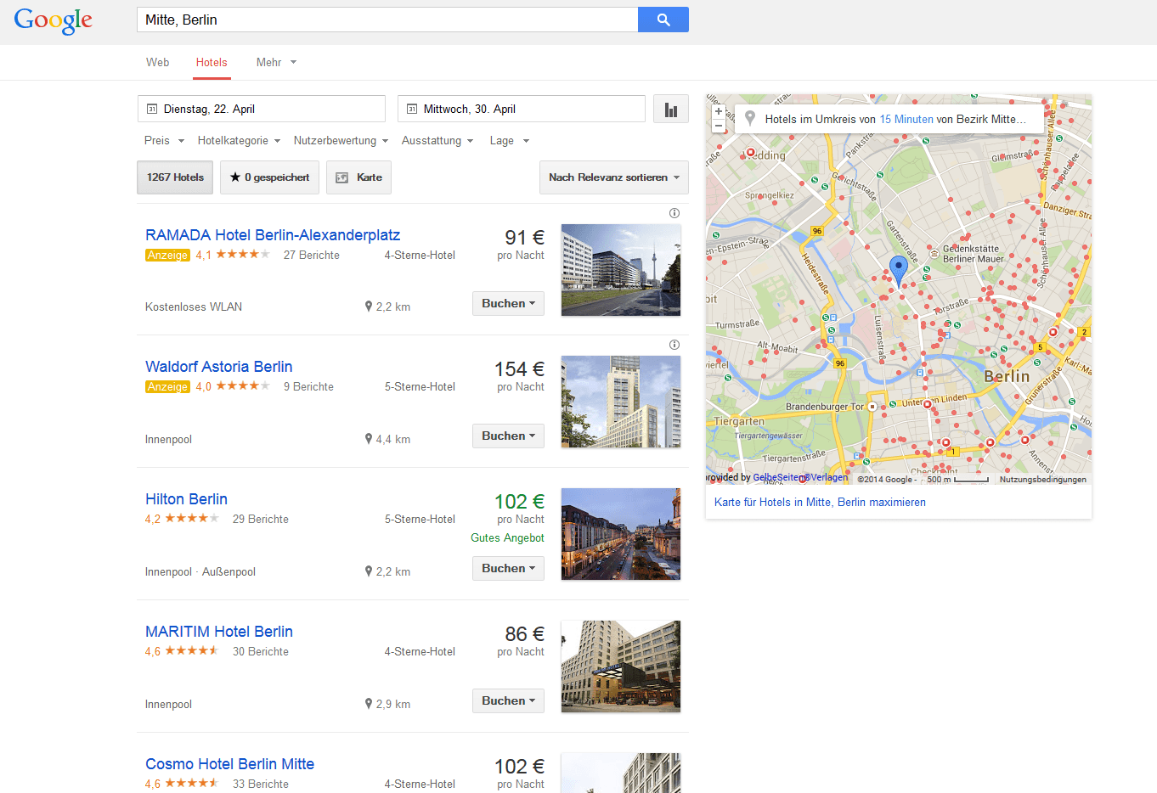The height and width of the screenshot is (793, 1157).
Task: Open Nach Relevanz sortieren dropdown
Action: (614, 177)
